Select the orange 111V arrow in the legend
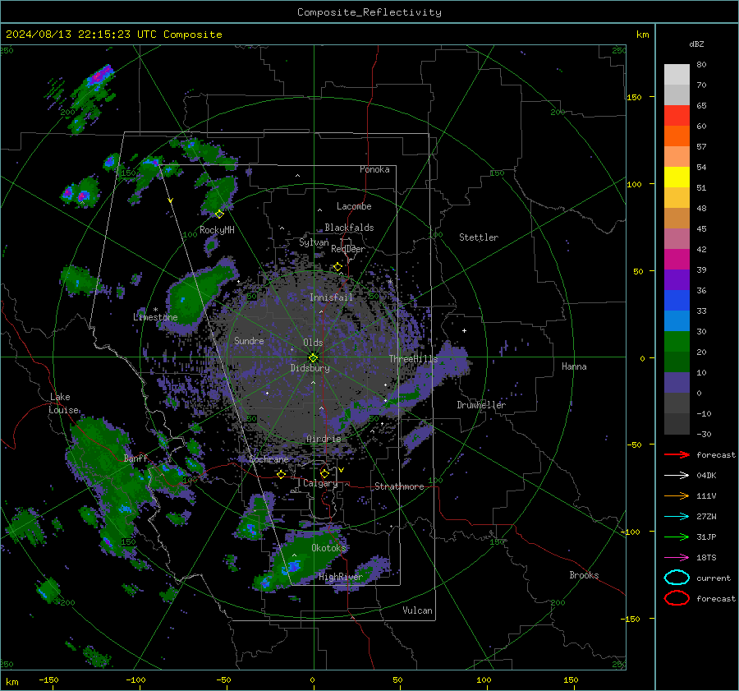This screenshot has width=739, height=691. point(677,495)
